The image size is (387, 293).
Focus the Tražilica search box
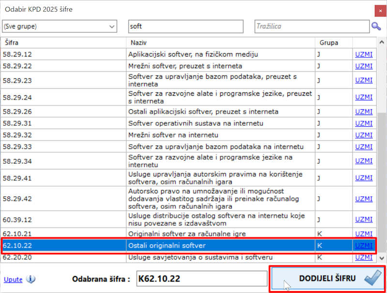pyautogui.click(x=311, y=26)
